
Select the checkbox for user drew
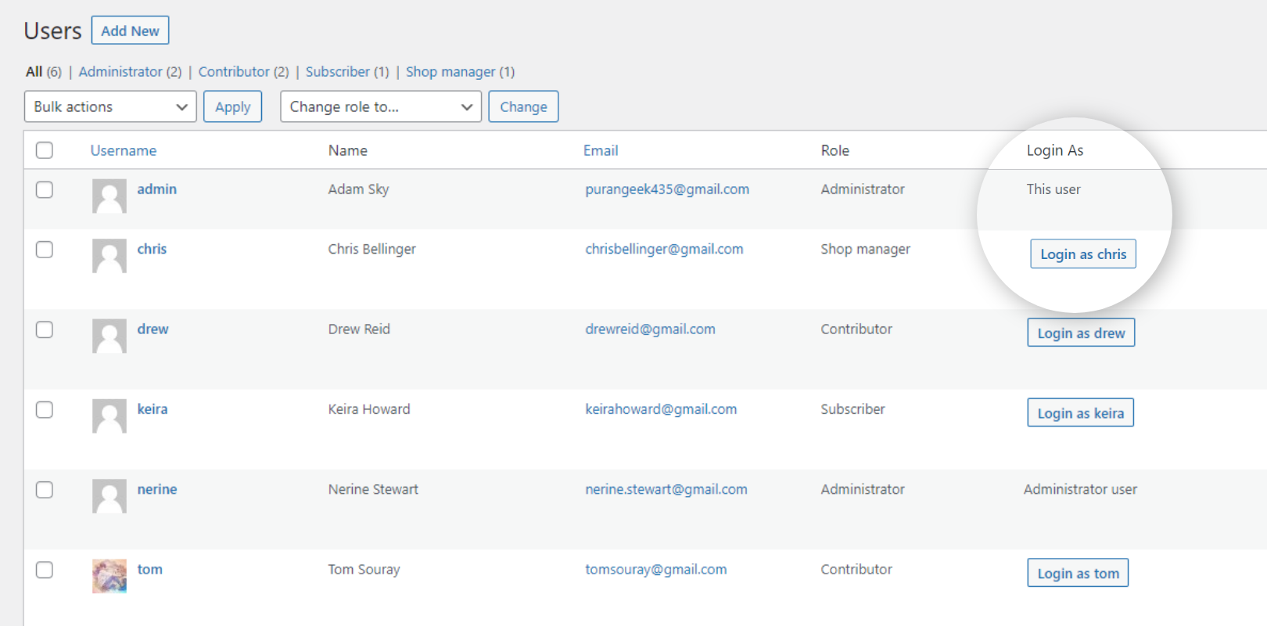pyautogui.click(x=45, y=329)
